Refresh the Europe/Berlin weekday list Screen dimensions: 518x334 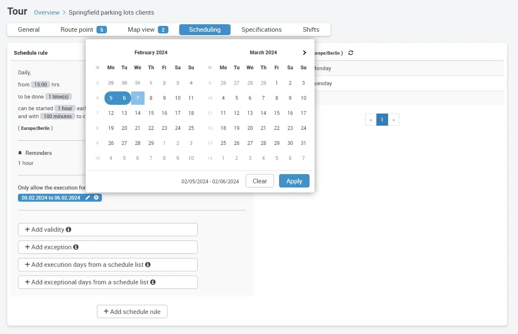point(350,53)
